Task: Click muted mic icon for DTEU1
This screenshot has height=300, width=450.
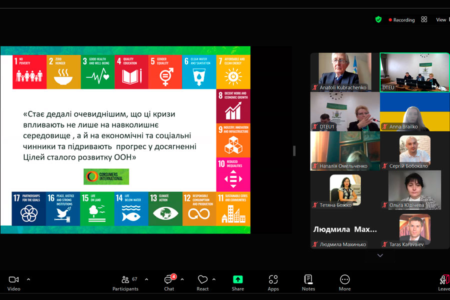Action: pos(315,126)
